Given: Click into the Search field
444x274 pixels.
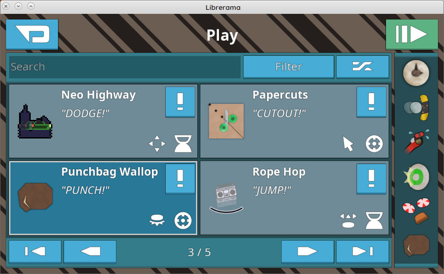Looking at the screenshot, I should click(x=125, y=67).
